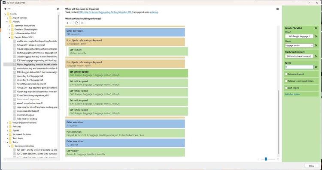Add a new event with plus icon

(5, 9)
